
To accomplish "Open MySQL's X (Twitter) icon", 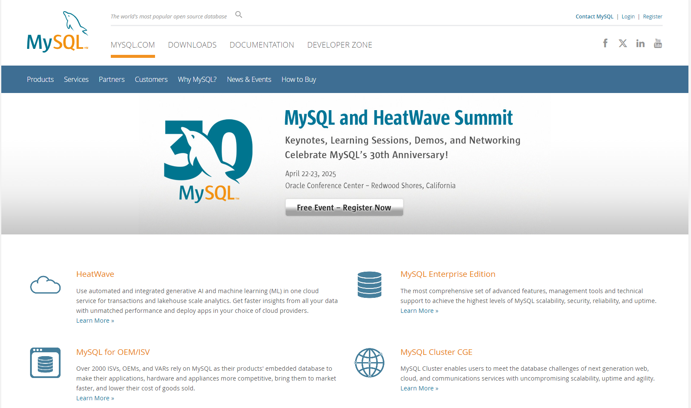I will (623, 43).
